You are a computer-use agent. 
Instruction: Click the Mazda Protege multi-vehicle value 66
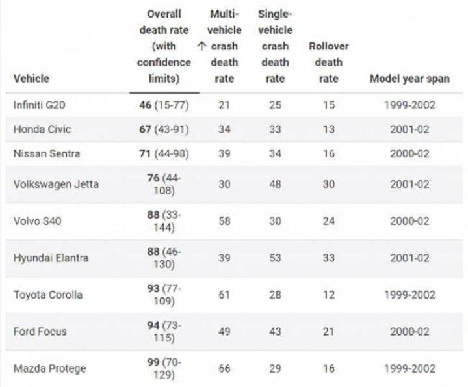point(224,369)
